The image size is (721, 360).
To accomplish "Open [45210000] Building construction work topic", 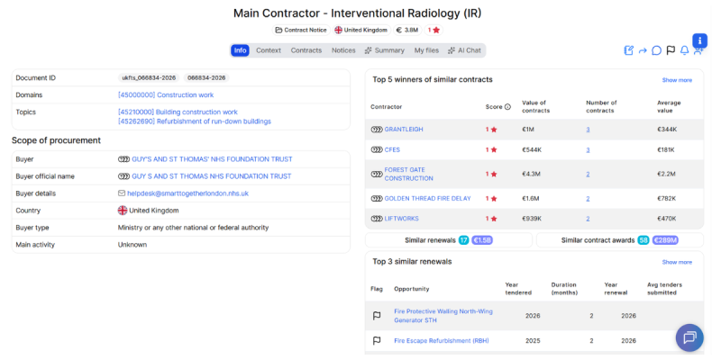I will 178,112.
